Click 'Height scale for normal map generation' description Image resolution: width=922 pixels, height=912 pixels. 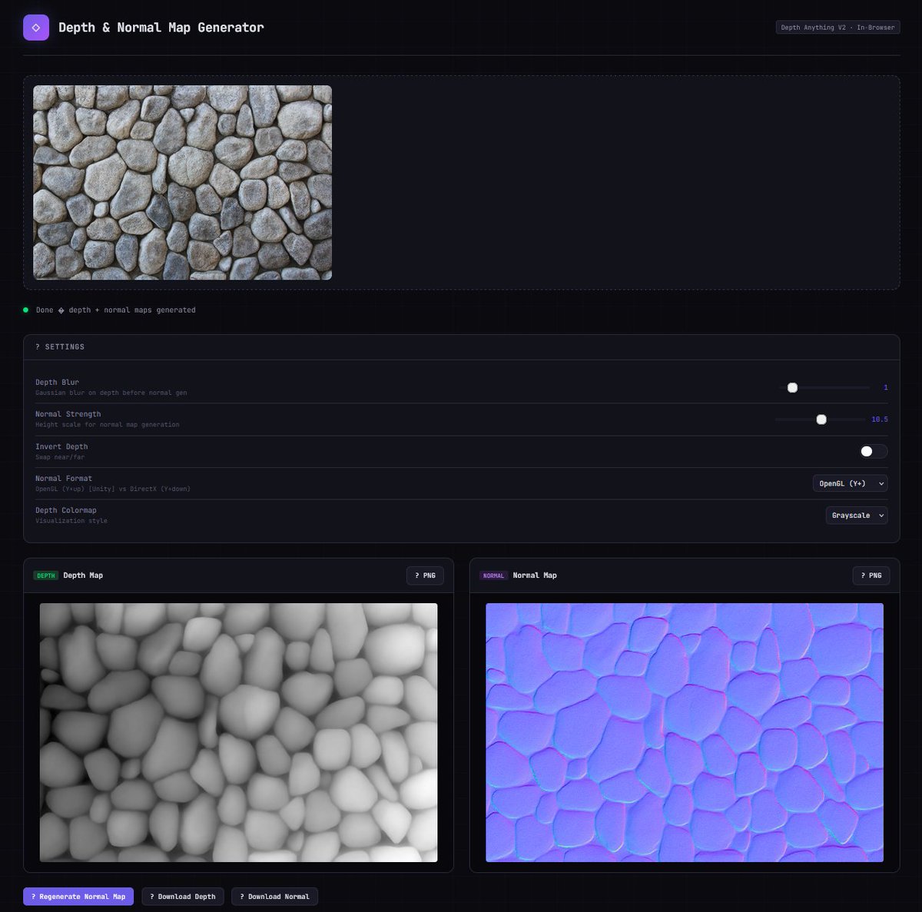click(x=108, y=425)
